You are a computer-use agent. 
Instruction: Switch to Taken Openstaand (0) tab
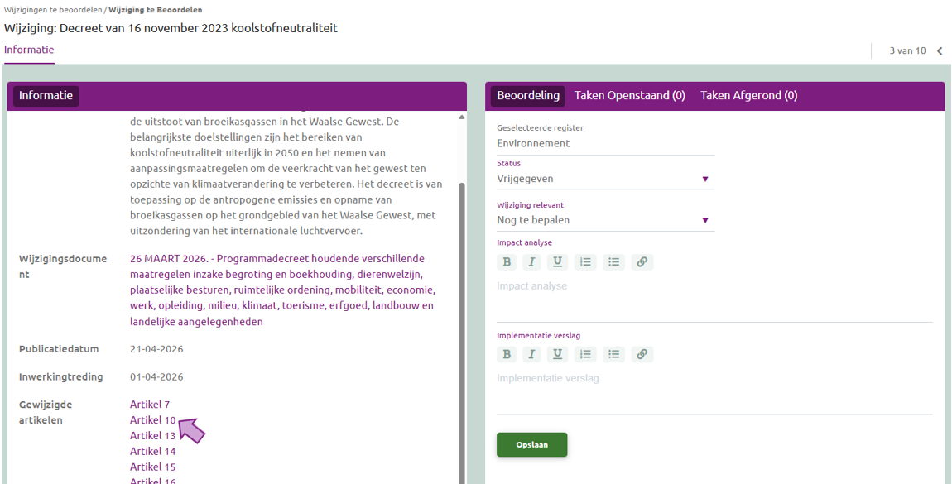pyautogui.click(x=630, y=95)
